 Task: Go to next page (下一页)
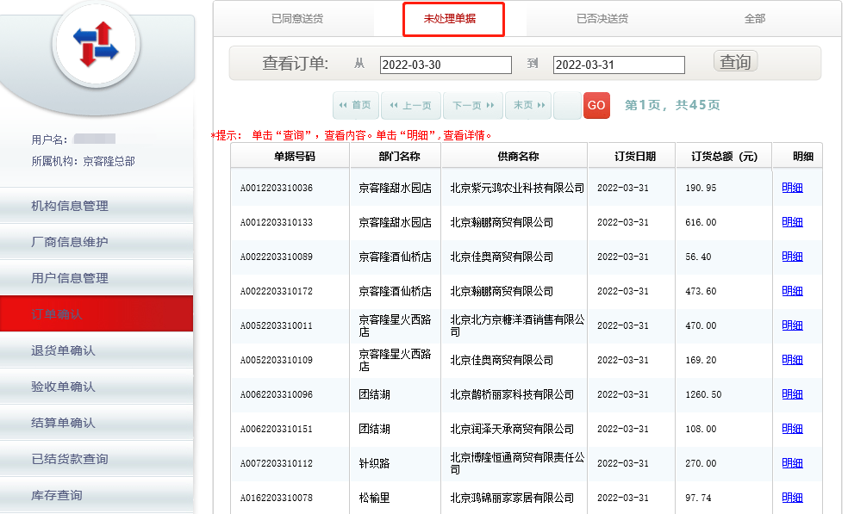(x=472, y=105)
